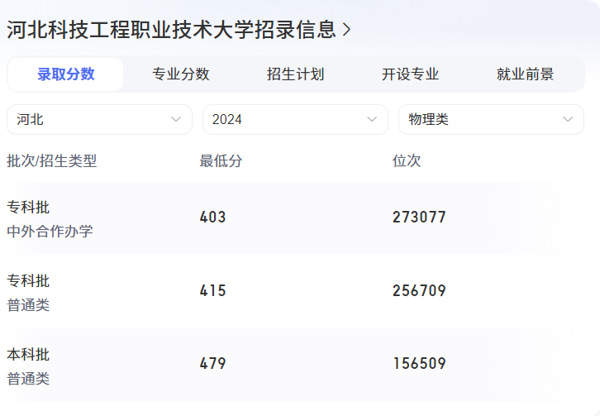View the 就业前景 tab
Screen dimensions: 600x416
pyautogui.click(x=525, y=74)
